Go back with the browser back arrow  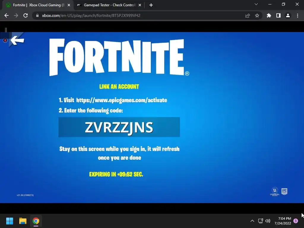tap(7, 15)
